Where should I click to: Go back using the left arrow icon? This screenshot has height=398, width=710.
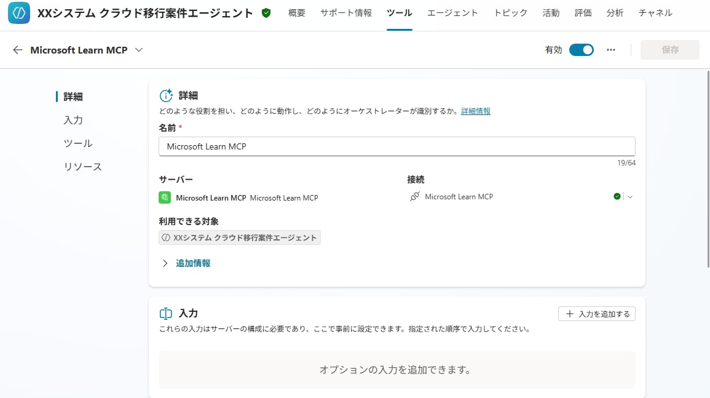18,50
